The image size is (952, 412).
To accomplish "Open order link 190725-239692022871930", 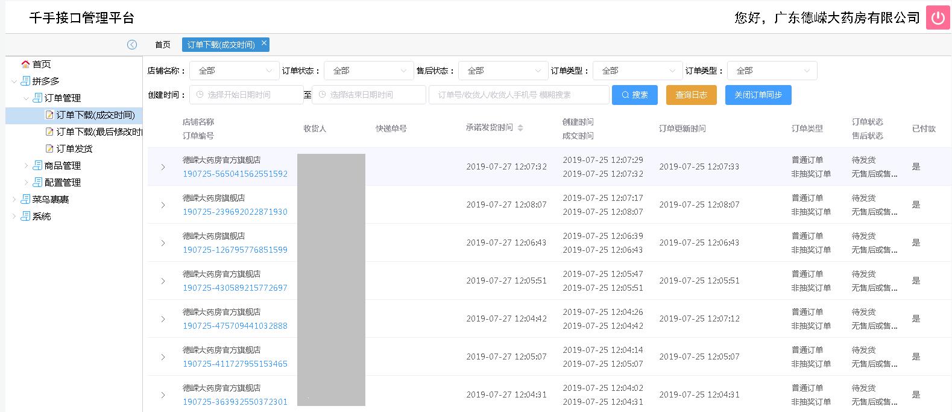I will (235, 212).
